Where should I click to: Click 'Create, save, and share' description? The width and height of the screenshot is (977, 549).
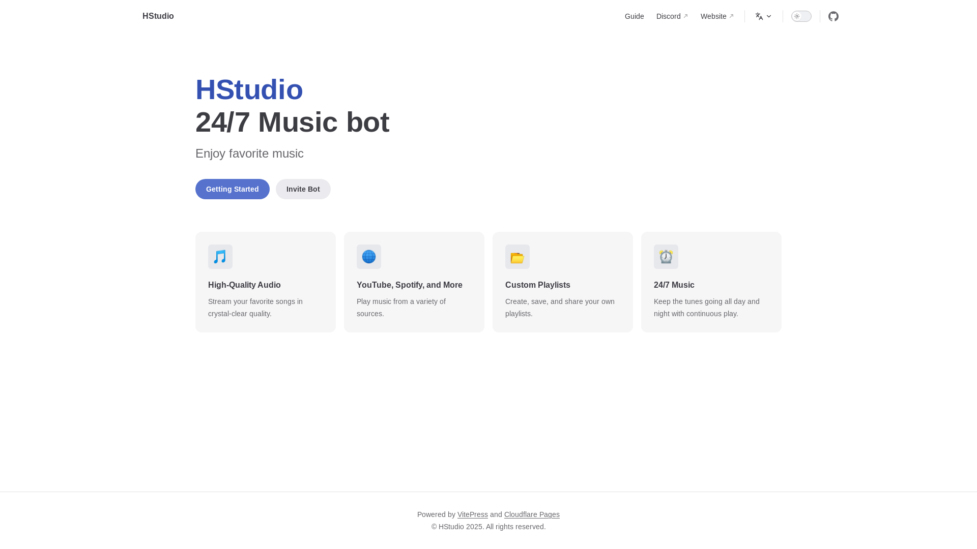tap(560, 308)
